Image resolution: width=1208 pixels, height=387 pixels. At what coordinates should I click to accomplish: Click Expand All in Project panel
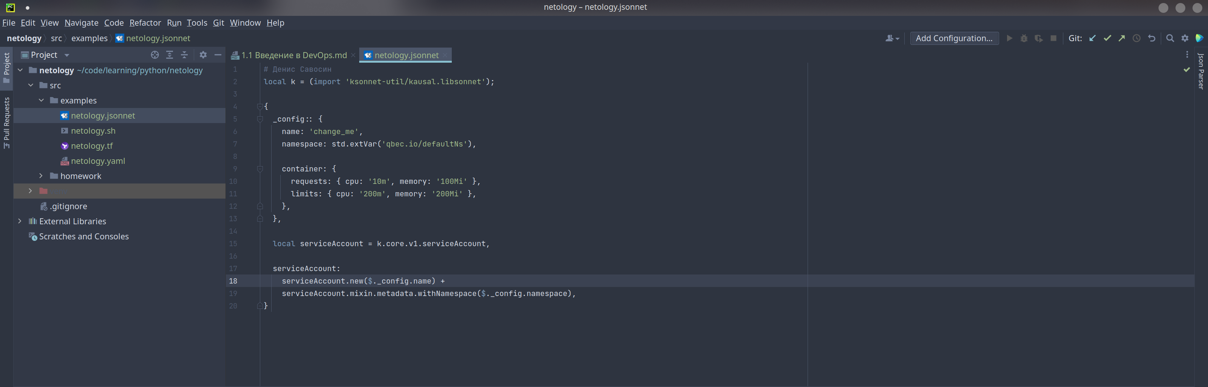coord(170,55)
